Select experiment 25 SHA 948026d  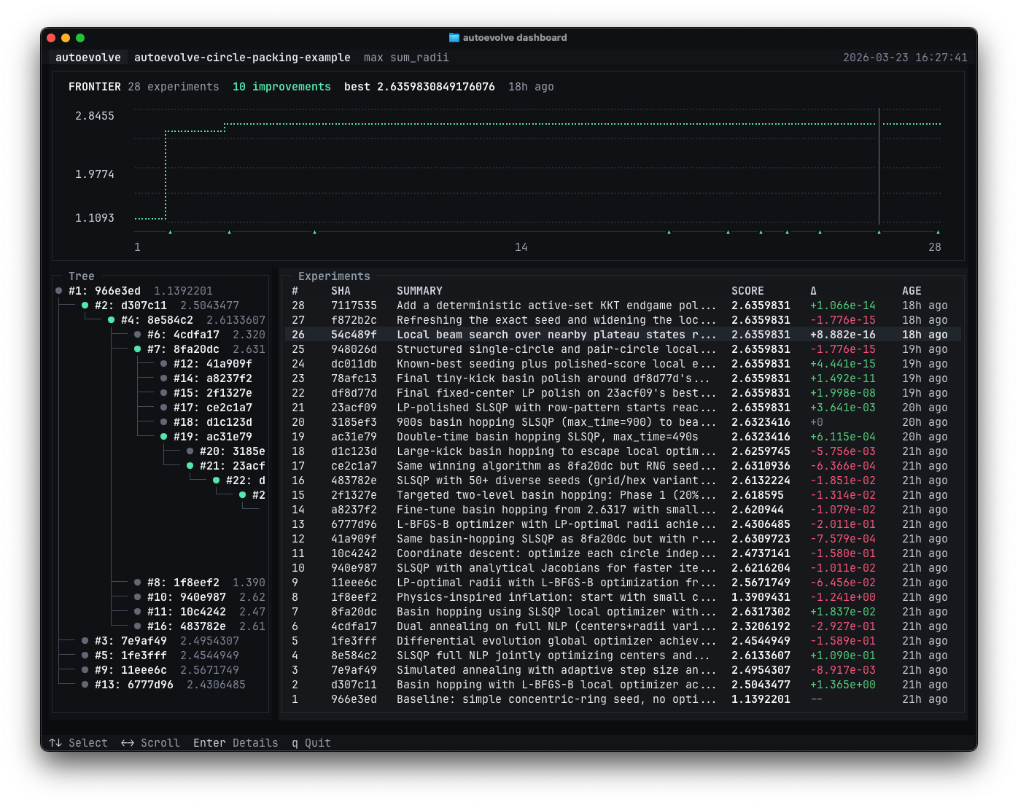pyautogui.click(x=623, y=349)
